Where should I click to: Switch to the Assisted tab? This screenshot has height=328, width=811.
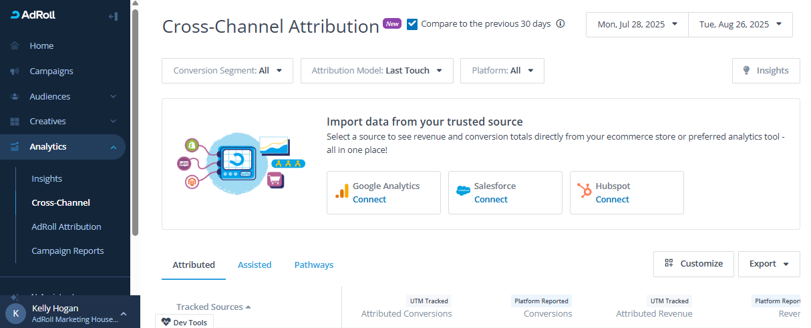[x=255, y=265]
